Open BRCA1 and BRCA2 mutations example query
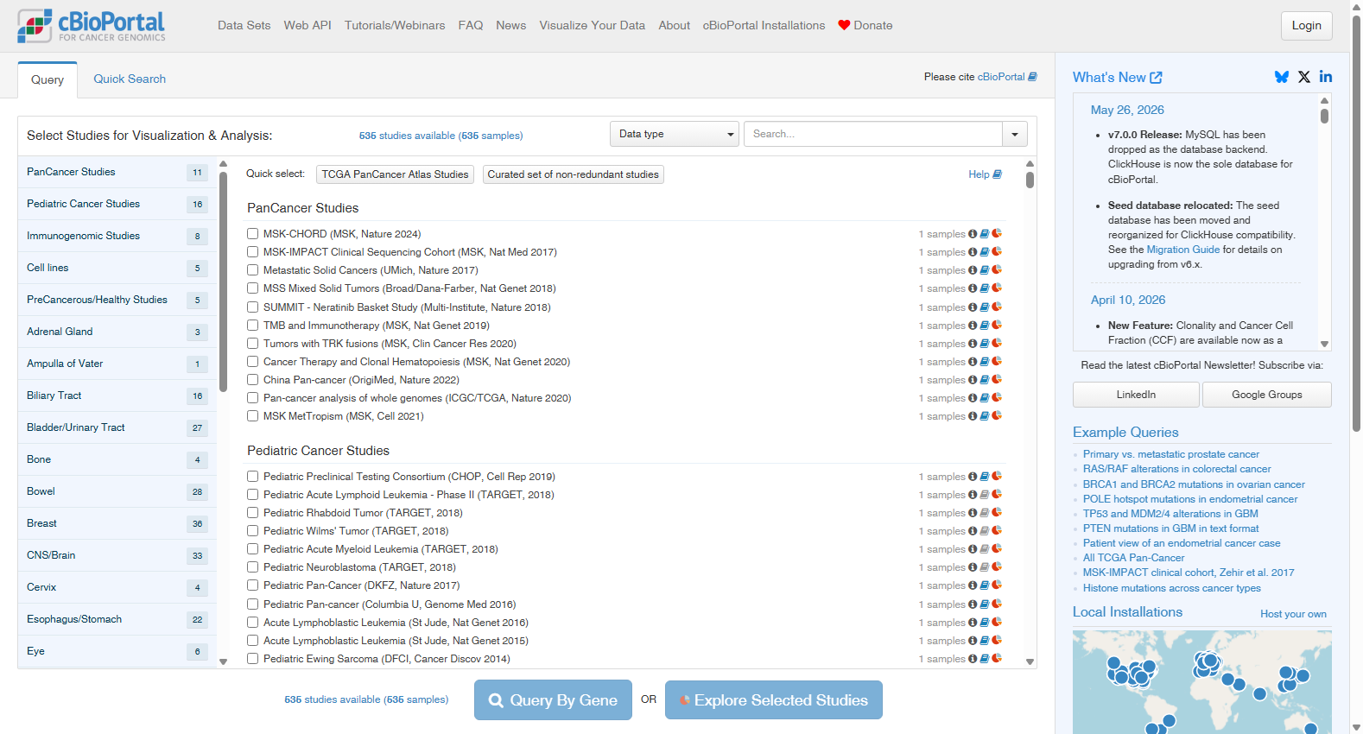Image resolution: width=1363 pixels, height=734 pixels. point(1194,484)
